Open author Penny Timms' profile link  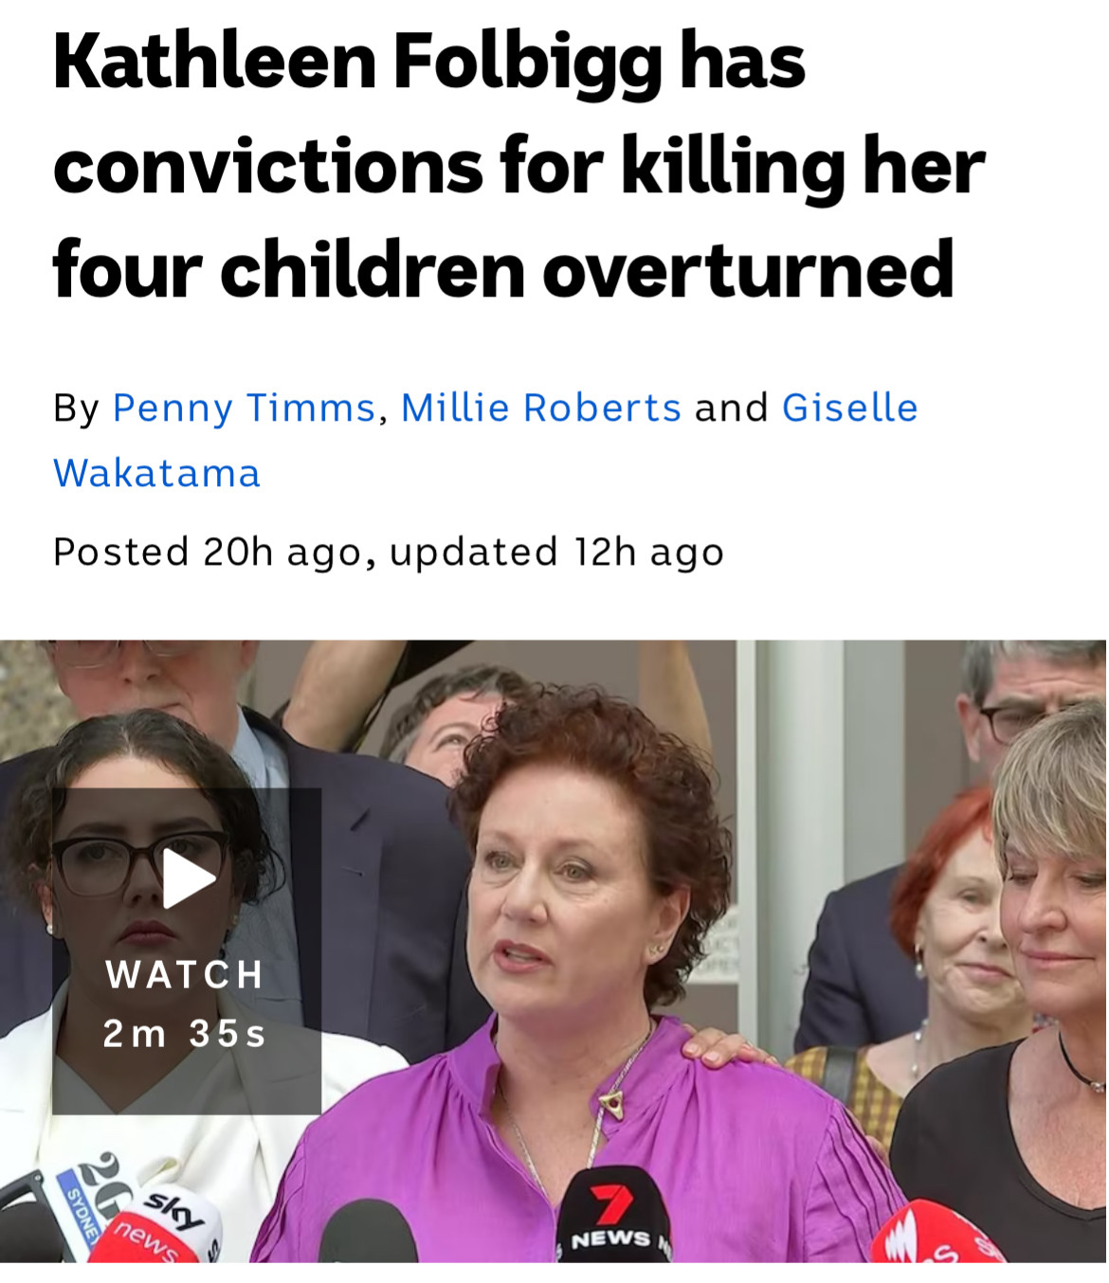[x=244, y=408]
